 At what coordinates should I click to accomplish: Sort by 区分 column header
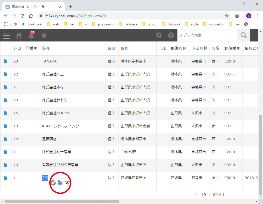[x=112, y=48]
